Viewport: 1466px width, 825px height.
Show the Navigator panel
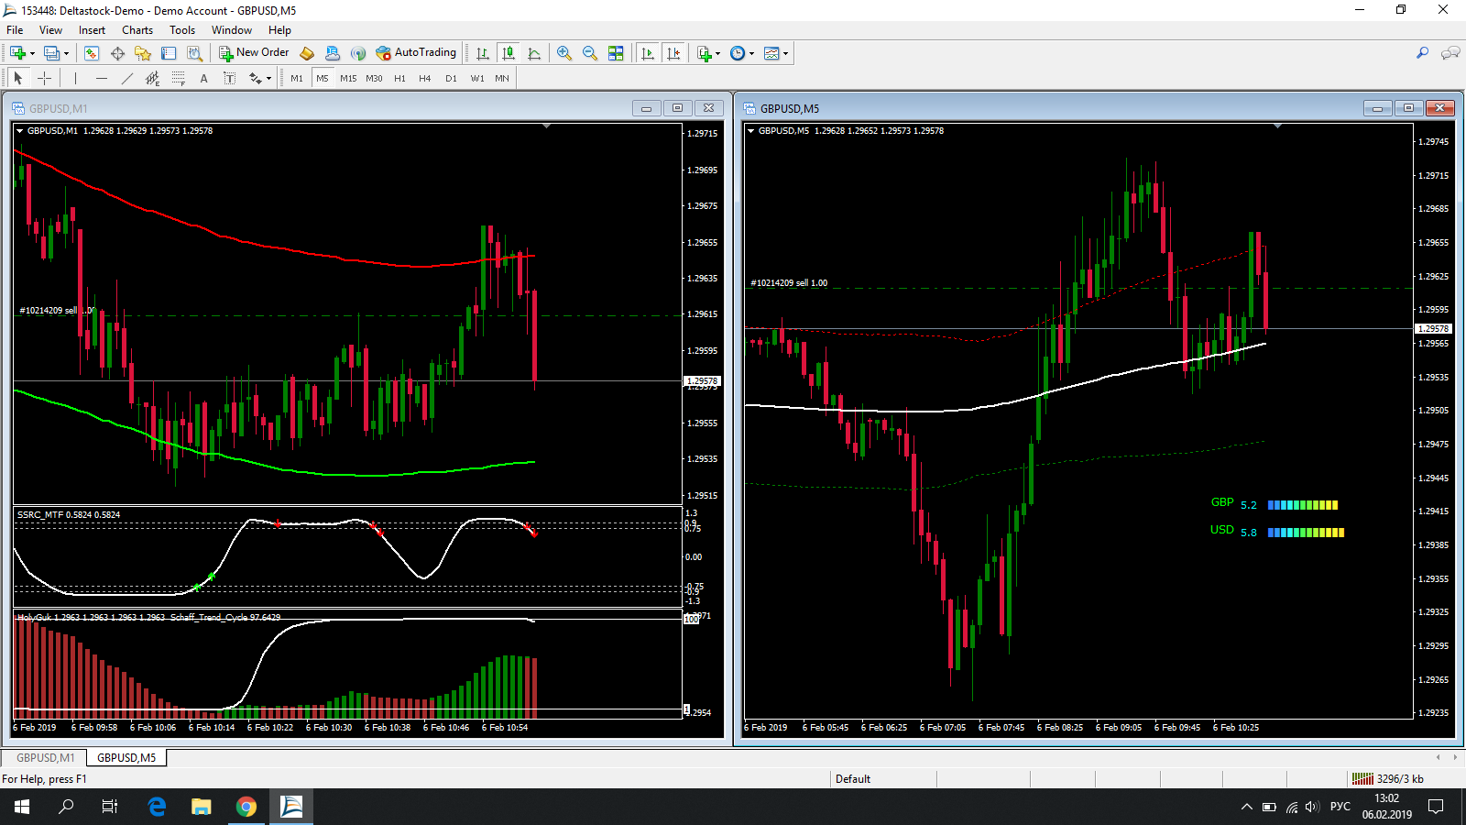(143, 53)
